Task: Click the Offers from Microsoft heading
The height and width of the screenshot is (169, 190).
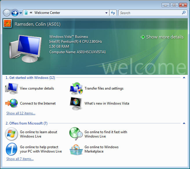Action: 27,123
